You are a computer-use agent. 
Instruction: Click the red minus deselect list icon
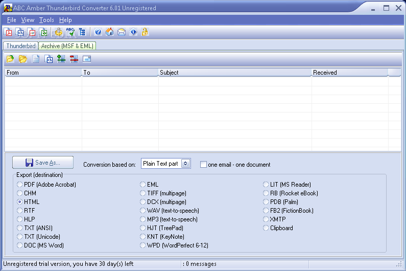[74, 59]
